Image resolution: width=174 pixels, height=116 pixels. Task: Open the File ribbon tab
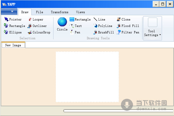pyautogui.click(x=39, y=12)
